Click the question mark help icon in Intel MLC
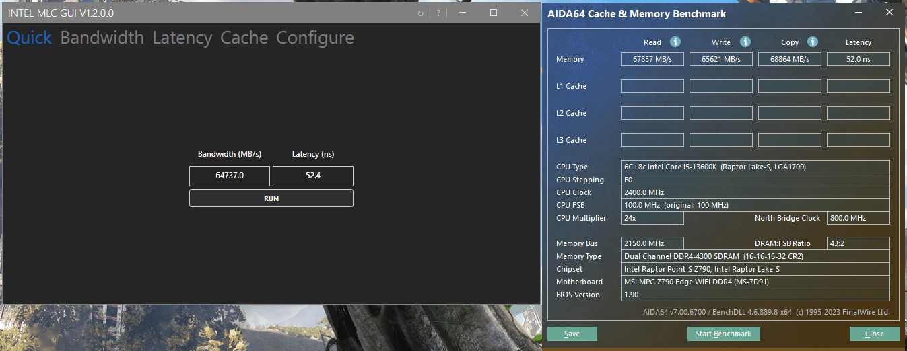This screenshot has height=351, width=907. click(x=438, y=13)
